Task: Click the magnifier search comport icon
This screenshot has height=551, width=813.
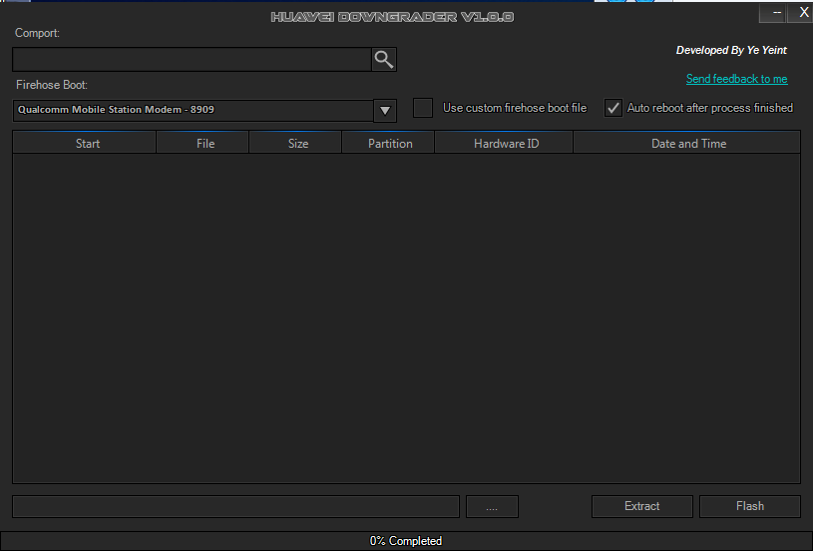Action: point(384,60)
